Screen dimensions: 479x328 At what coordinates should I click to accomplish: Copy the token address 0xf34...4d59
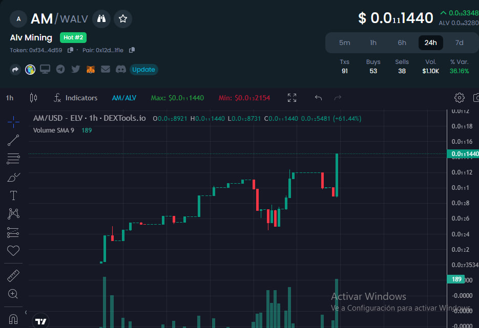pyautogui.click(x=72, y=51)
